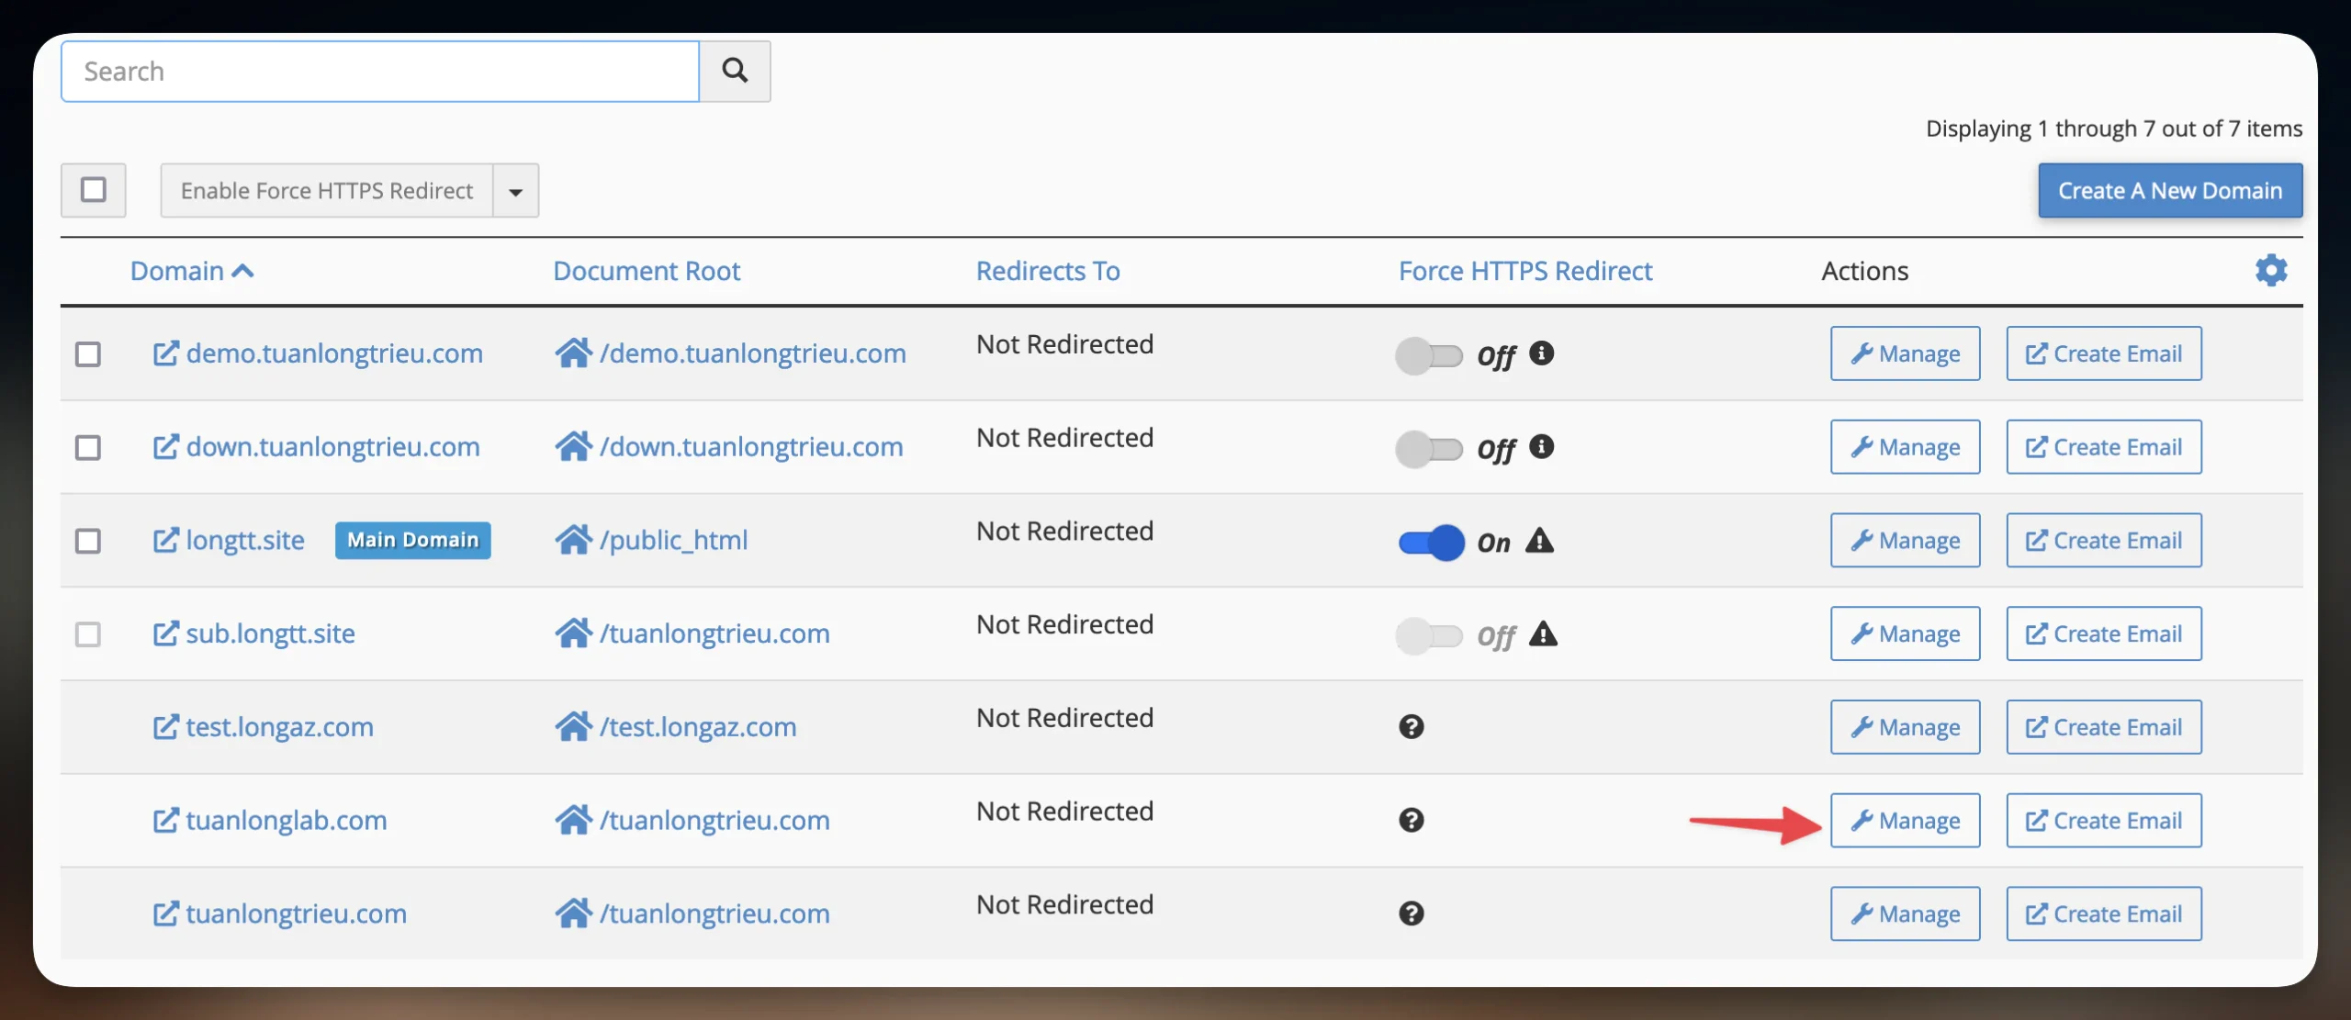
Task: Click info icon next to demo.tuanlongtrieu.com Off toggle
Action: coord(1542,353)
